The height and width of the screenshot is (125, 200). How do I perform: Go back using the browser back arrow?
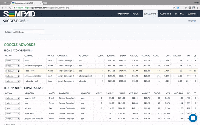pos(2,8)
